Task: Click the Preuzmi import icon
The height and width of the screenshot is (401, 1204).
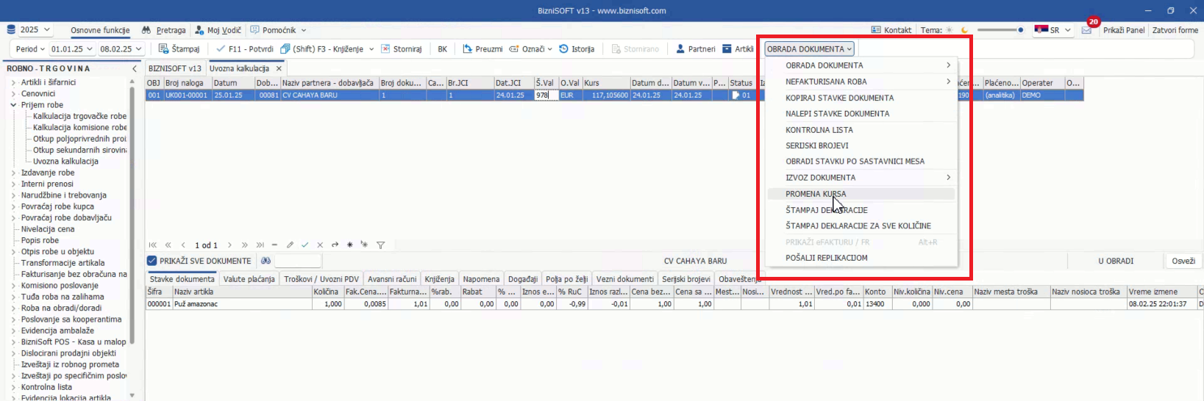Action: tap(468, 49)
